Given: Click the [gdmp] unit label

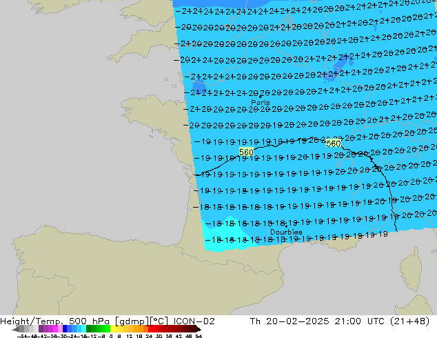Looking at the screenshot, I should click(x=132, y=321).
